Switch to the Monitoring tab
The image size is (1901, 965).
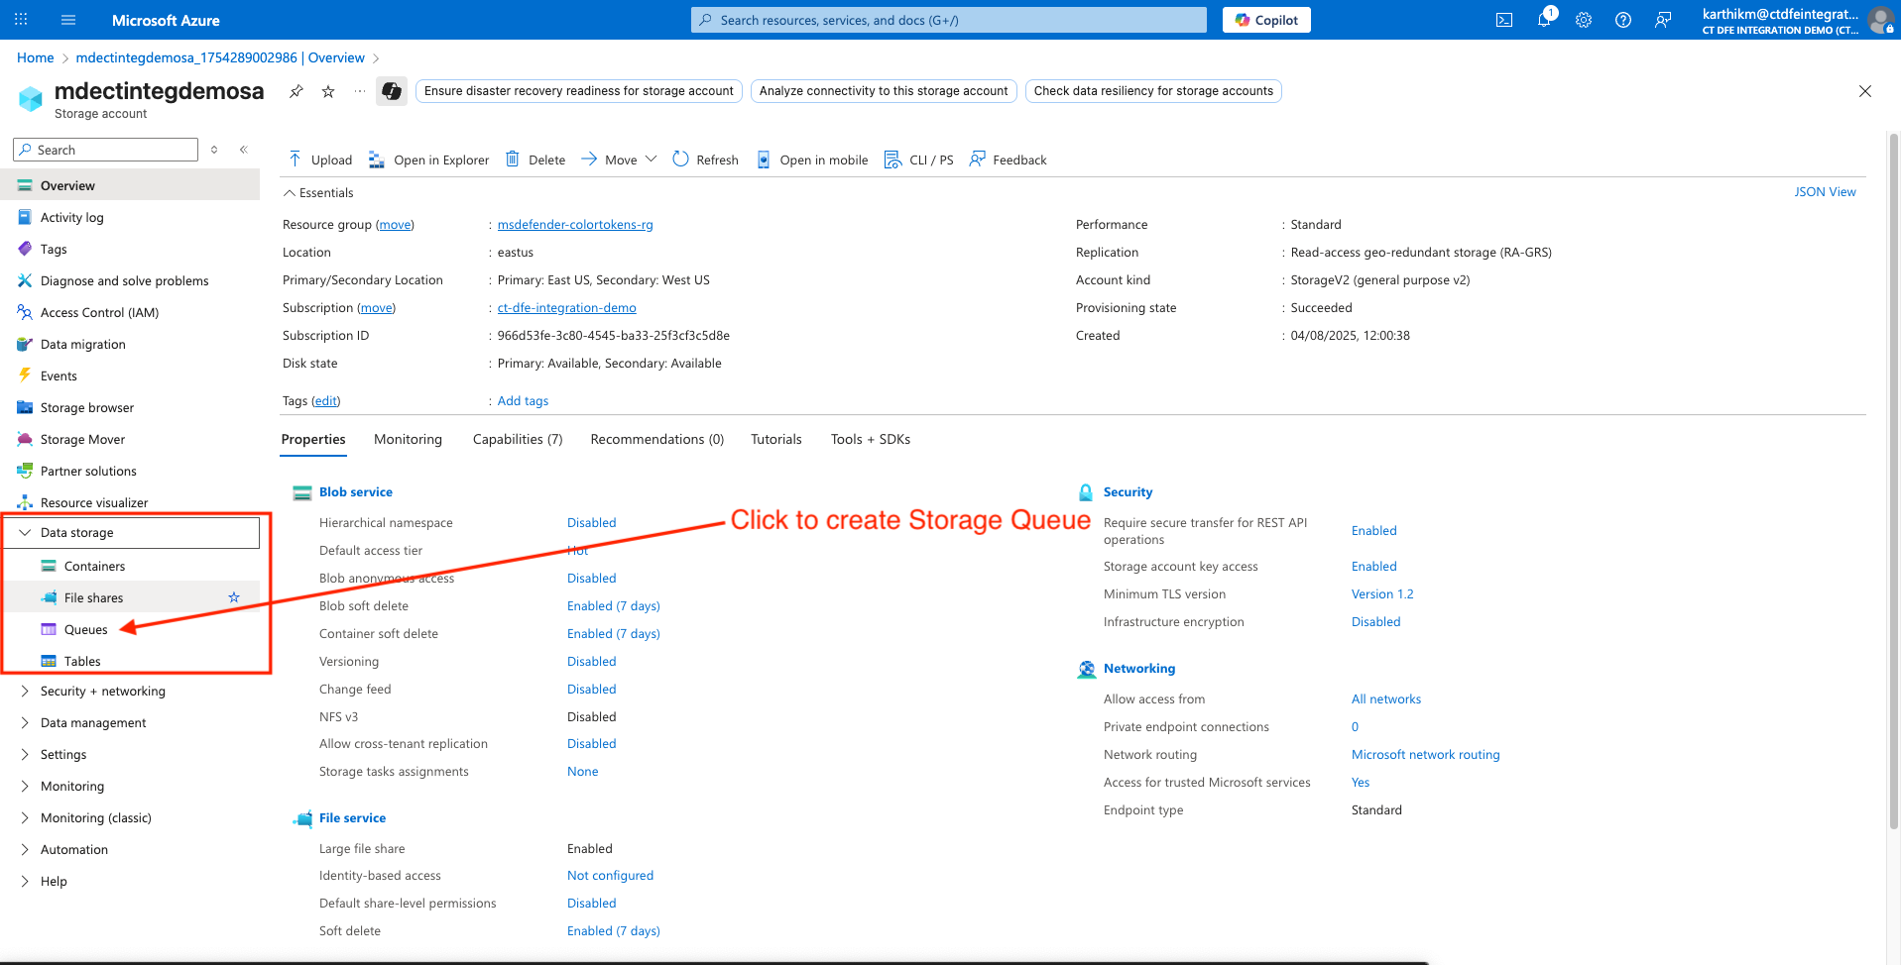(408, 440)
